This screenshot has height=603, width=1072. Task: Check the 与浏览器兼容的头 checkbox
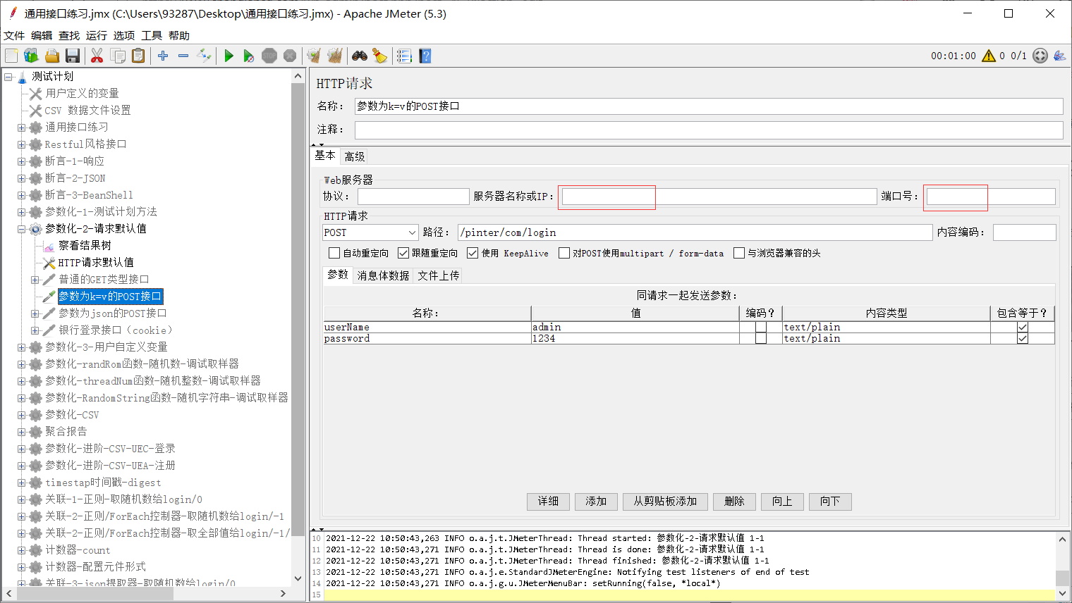tap(739, 253)
